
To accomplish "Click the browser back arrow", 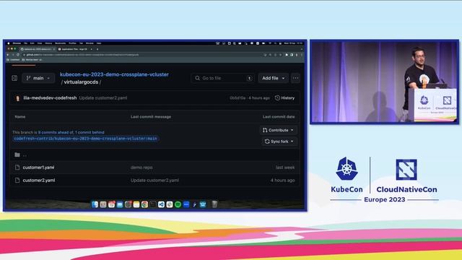I will (x=8, y=55).
